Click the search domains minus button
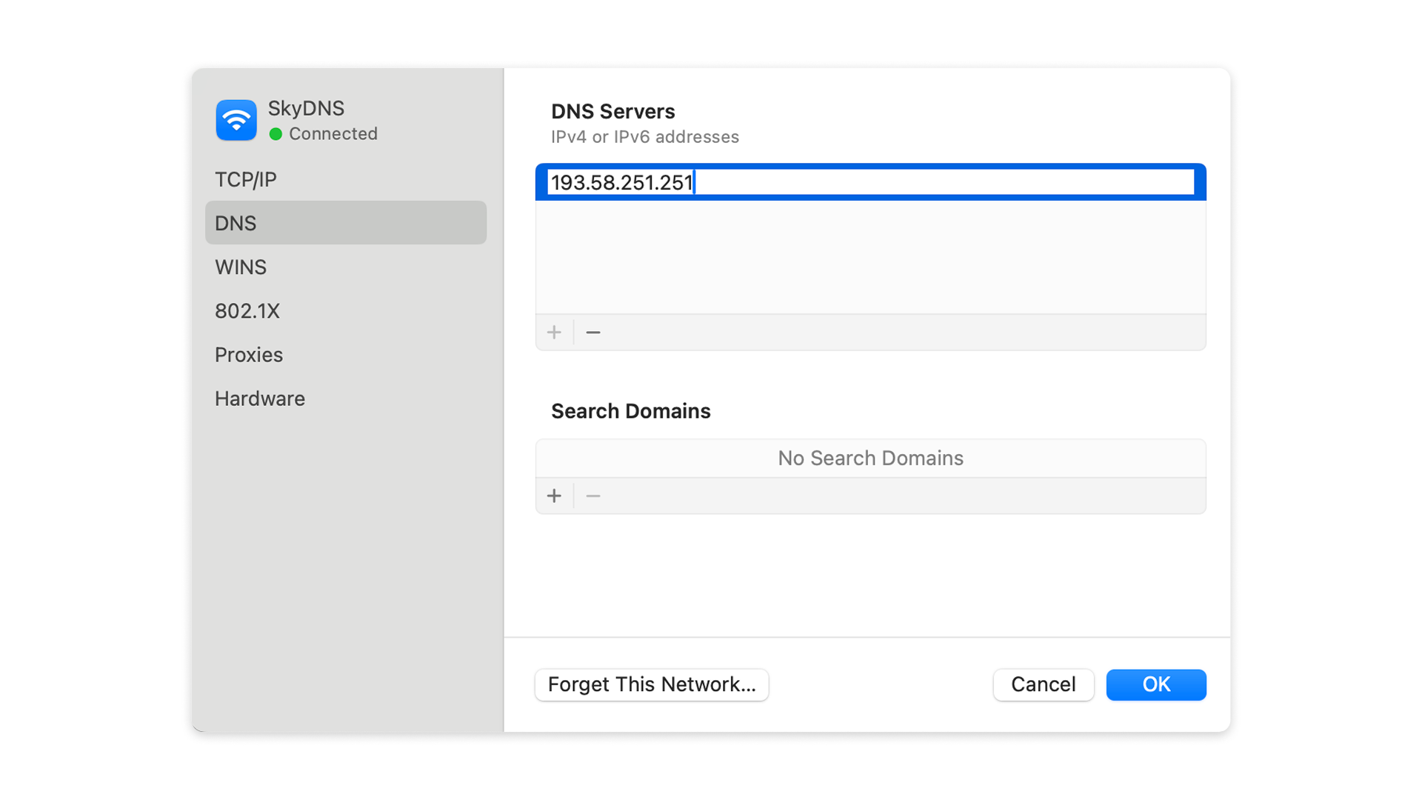Screen dimensions: 1422x800 coord(593,496)
